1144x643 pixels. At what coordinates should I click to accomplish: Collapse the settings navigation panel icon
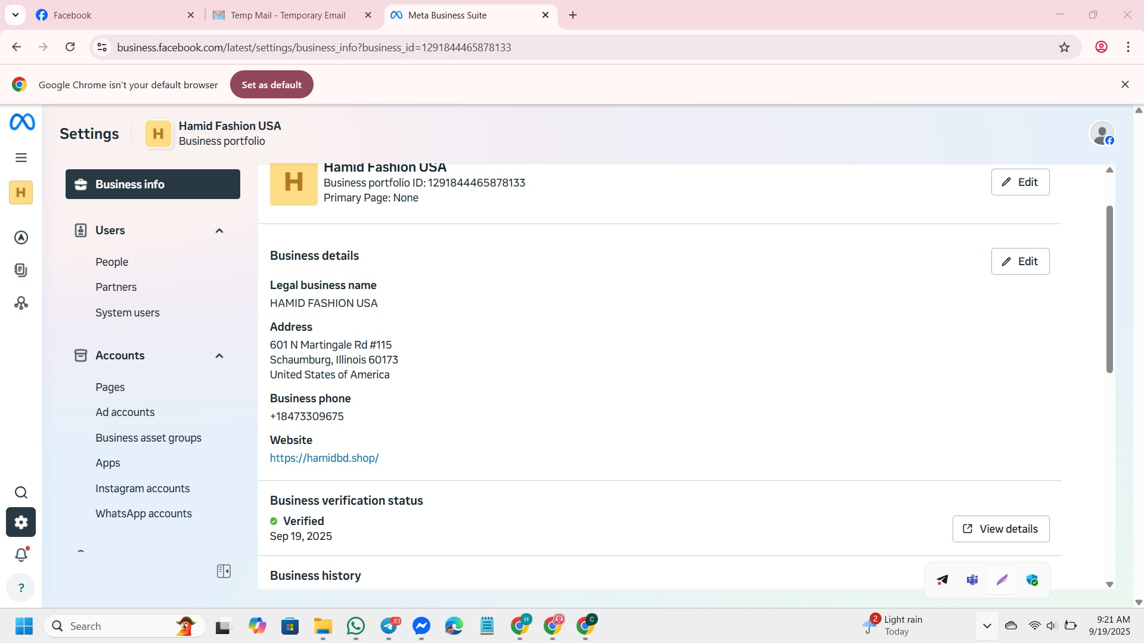coord(224,571)
